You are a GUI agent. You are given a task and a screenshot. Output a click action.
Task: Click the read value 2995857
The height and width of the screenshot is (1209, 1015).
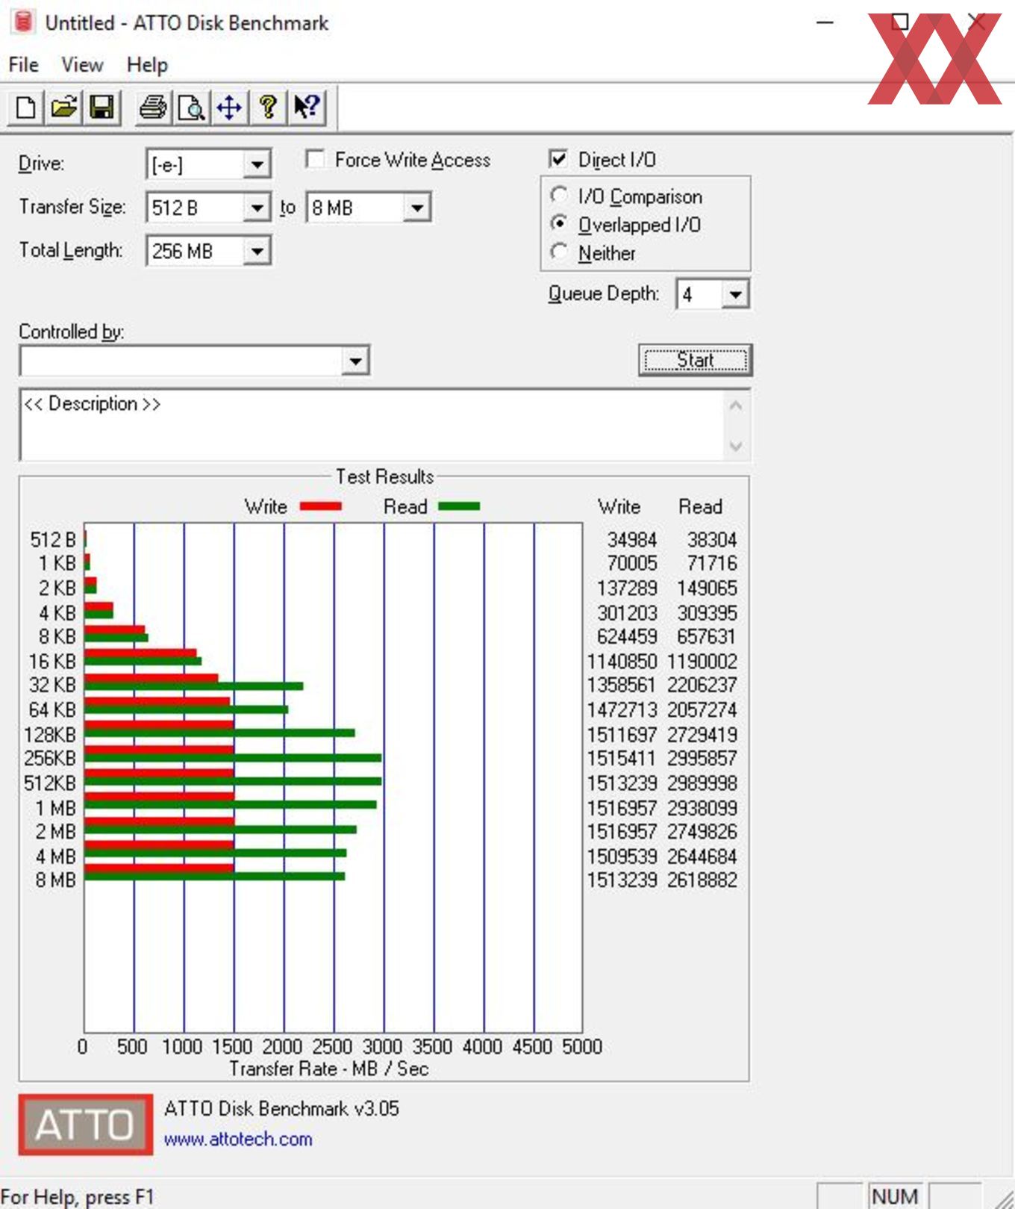pyautogui.click(x=702, y=758)
